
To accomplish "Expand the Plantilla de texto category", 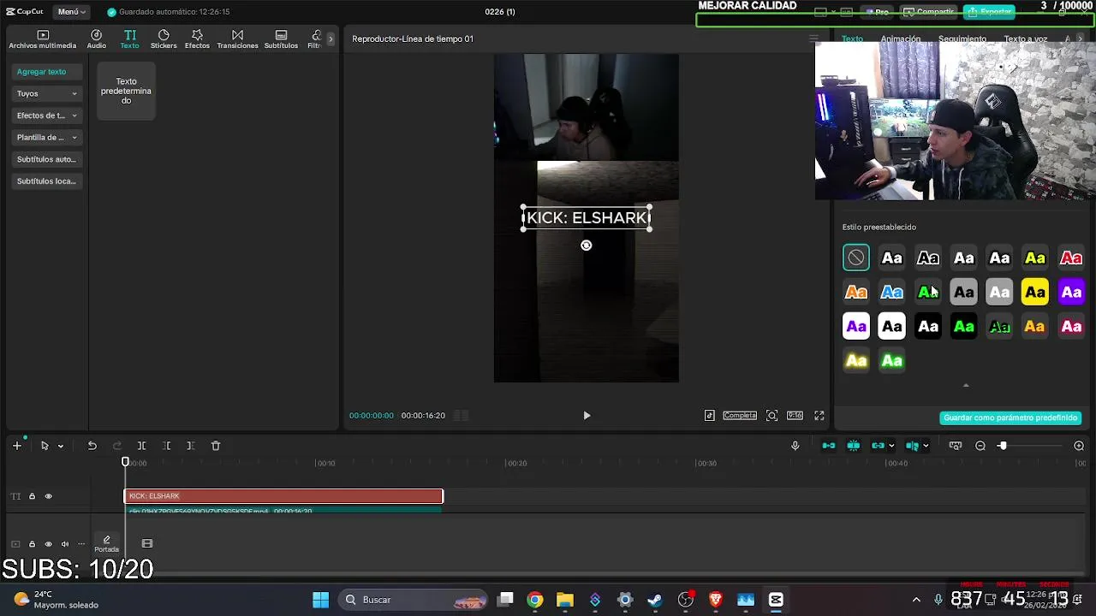I will click(x=47, y=137).
